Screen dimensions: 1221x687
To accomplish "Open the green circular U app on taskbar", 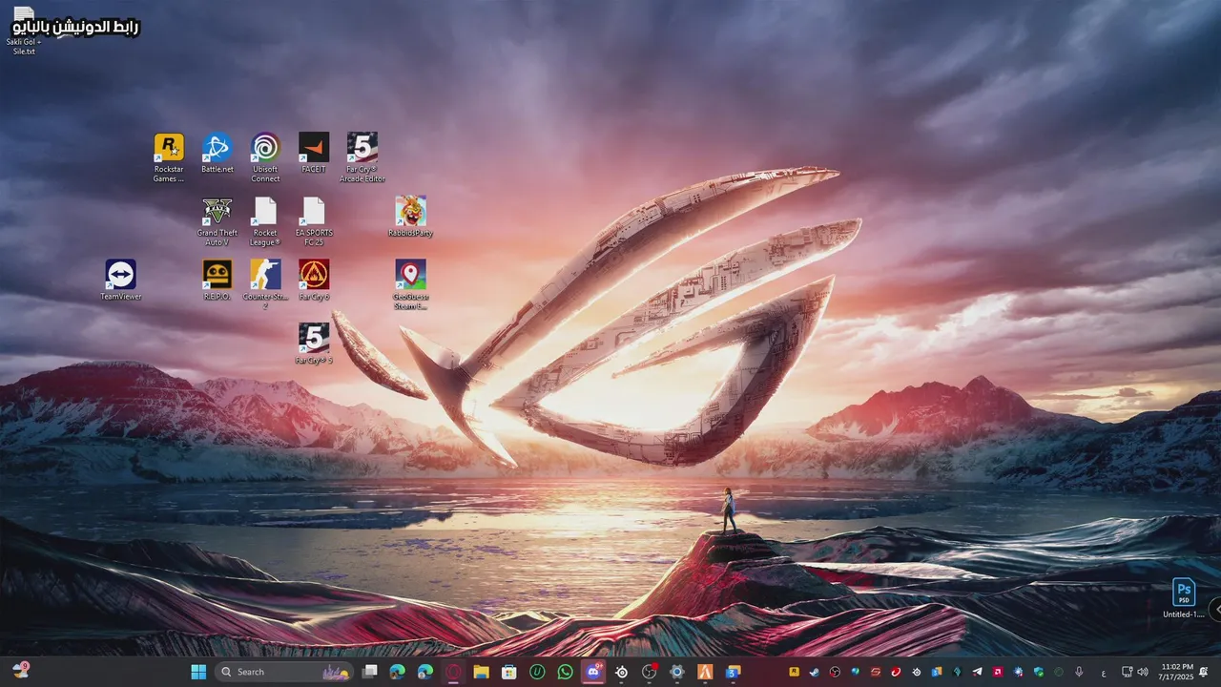I will [537, 672].
